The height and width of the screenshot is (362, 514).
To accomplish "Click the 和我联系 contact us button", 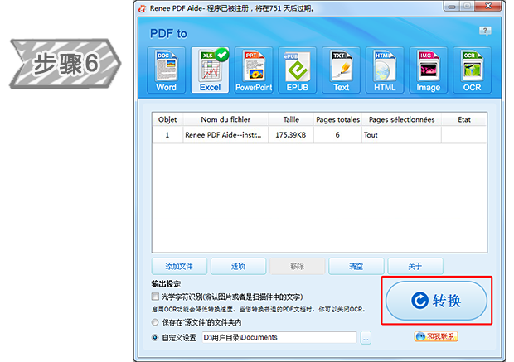I will click(436, 336).
